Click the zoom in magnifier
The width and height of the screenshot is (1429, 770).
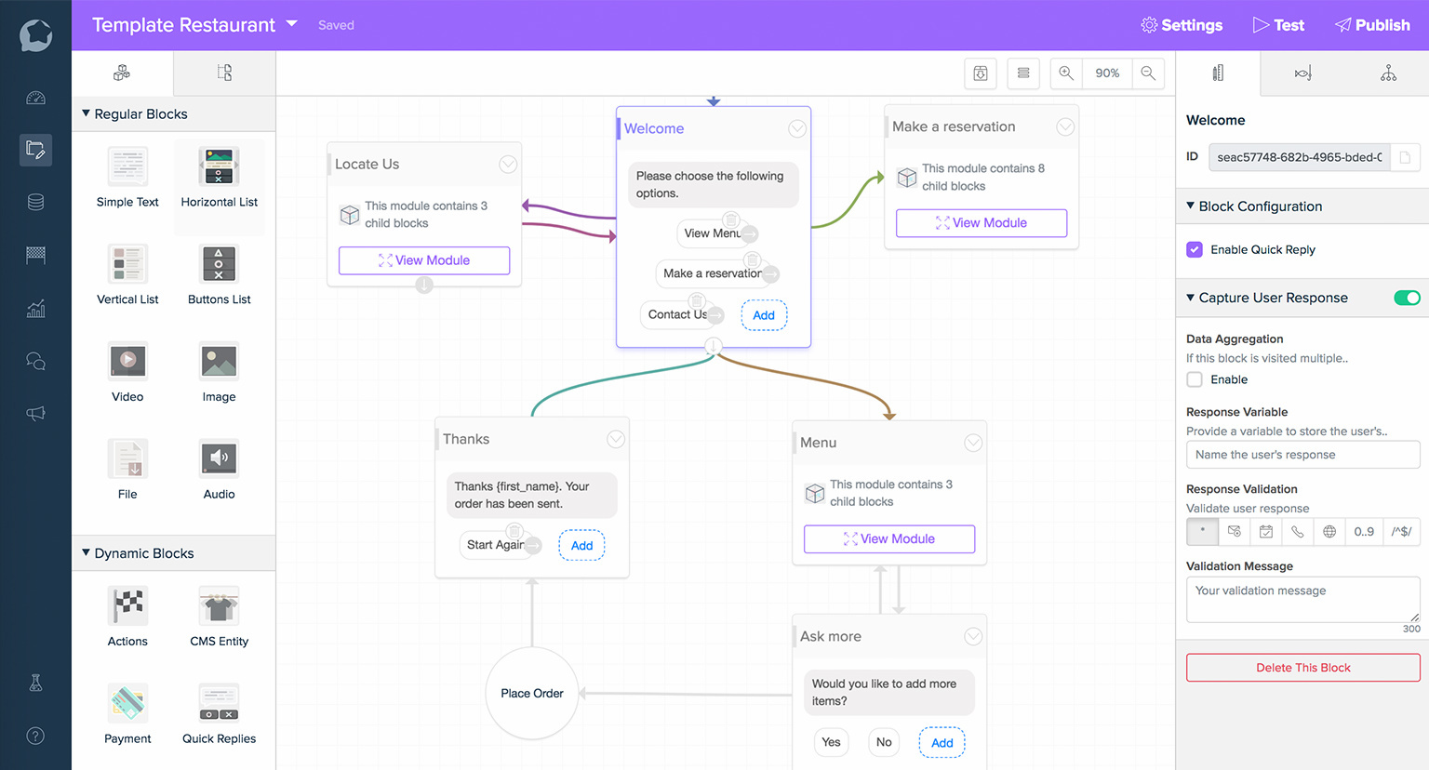coord(1066,73)
